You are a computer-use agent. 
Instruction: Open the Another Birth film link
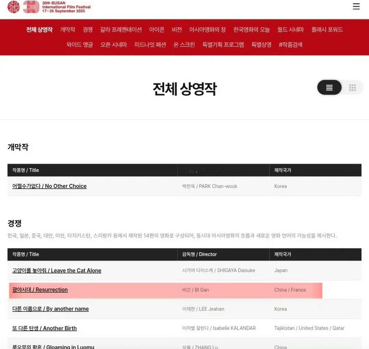[x=44, y=328]
